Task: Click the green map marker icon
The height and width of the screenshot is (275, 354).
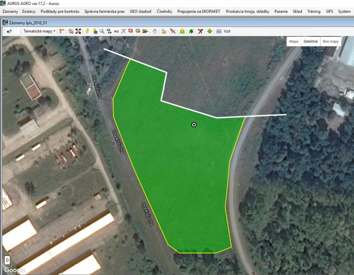Action: point(182,31)
